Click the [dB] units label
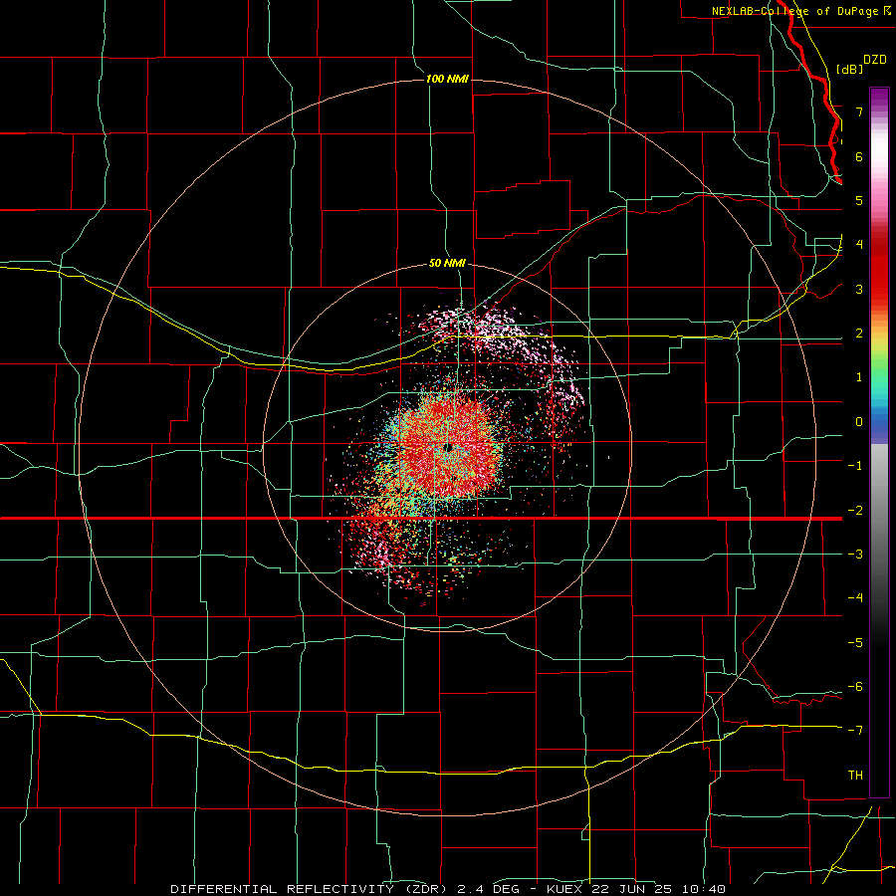 click(850, 69)
